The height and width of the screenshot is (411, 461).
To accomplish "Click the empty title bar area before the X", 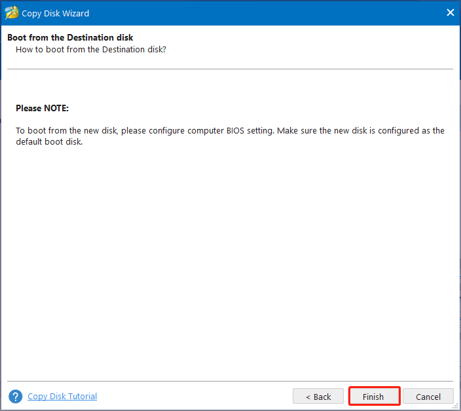I will coord(262,12).
